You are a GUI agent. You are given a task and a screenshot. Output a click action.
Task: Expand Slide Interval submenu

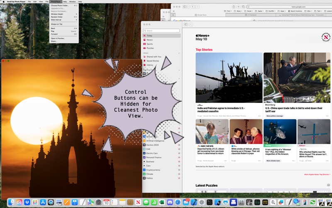click(64, 20)
